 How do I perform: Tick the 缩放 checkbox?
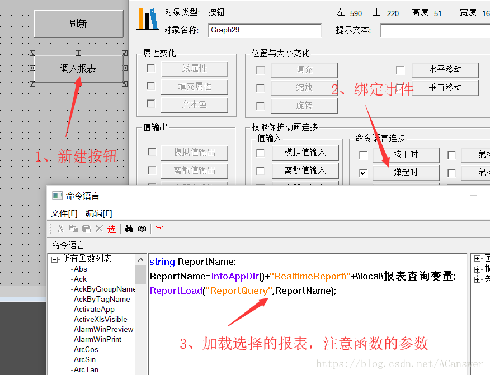[260, 88]
